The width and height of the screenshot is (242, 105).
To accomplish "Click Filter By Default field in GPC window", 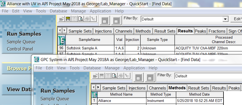I will coord(208,76).
